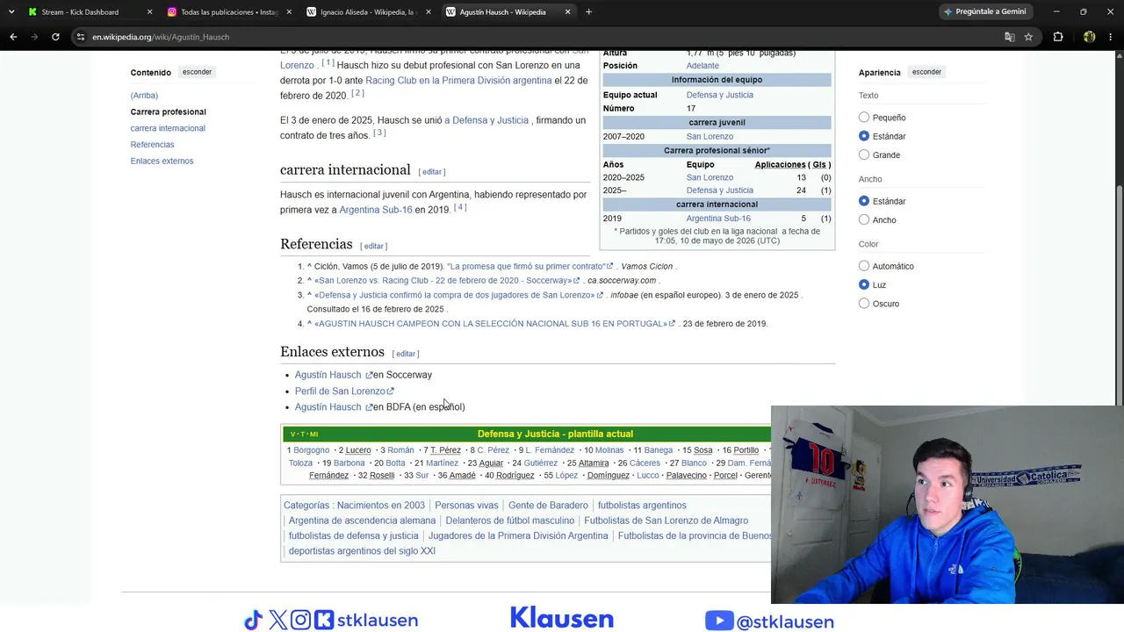Open Argentina Sub-16 link in infobox
Screen dimensions: 1124x632
pos(718,219)
